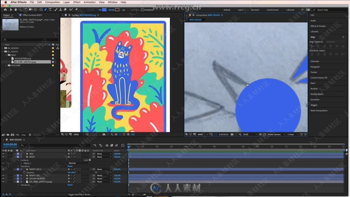Image resolution: width=350 pixels, height=197 pixels.
Task: Open the Composition menu
Action: (52, 2)
